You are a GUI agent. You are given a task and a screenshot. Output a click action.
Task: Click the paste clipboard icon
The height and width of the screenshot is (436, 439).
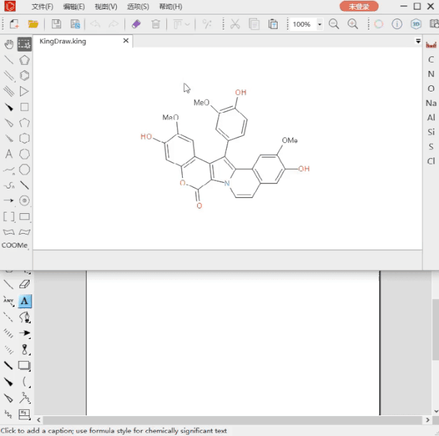click(273, 24)
